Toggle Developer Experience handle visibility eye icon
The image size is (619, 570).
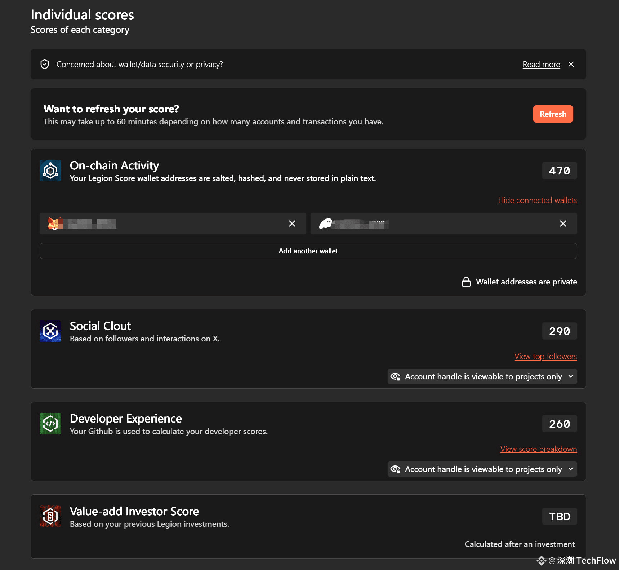[x=396, y=469]
